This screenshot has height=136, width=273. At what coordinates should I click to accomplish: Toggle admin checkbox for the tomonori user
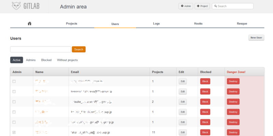tap(14, 92)
